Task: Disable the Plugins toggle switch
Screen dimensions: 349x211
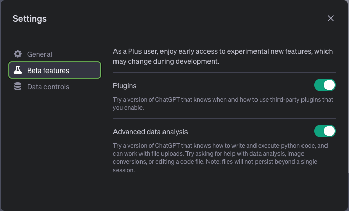Action: (x=324, y=85)
